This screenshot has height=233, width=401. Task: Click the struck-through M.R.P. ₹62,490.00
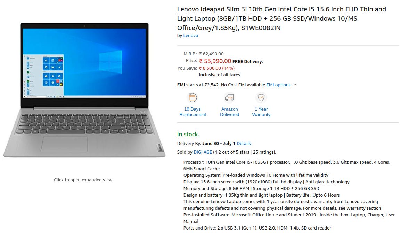click(x=211, y=54)
